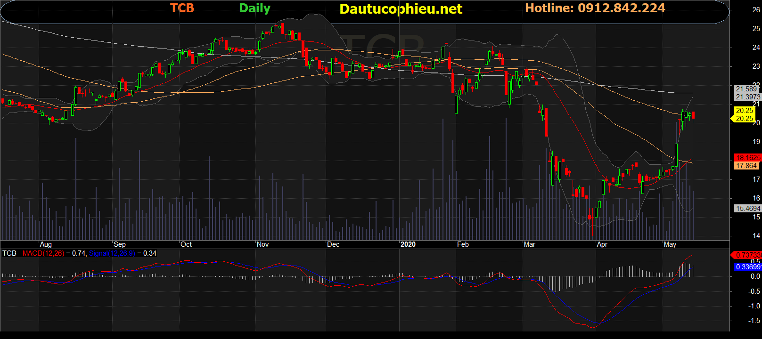762x339 pixels.
Task: Click the red 0.73733 MACD value tag
Action: coord(747,255)
